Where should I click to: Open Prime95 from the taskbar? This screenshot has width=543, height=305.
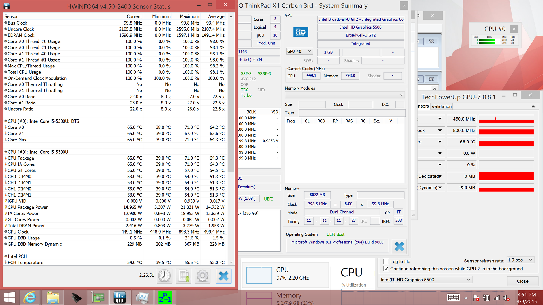(165, 298)
